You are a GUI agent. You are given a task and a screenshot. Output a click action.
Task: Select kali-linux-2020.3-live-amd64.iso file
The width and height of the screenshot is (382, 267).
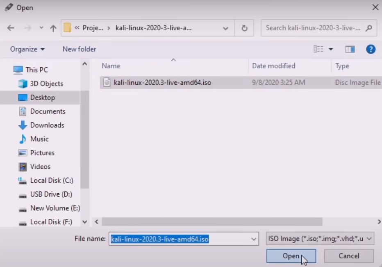[x=162, y=83]
